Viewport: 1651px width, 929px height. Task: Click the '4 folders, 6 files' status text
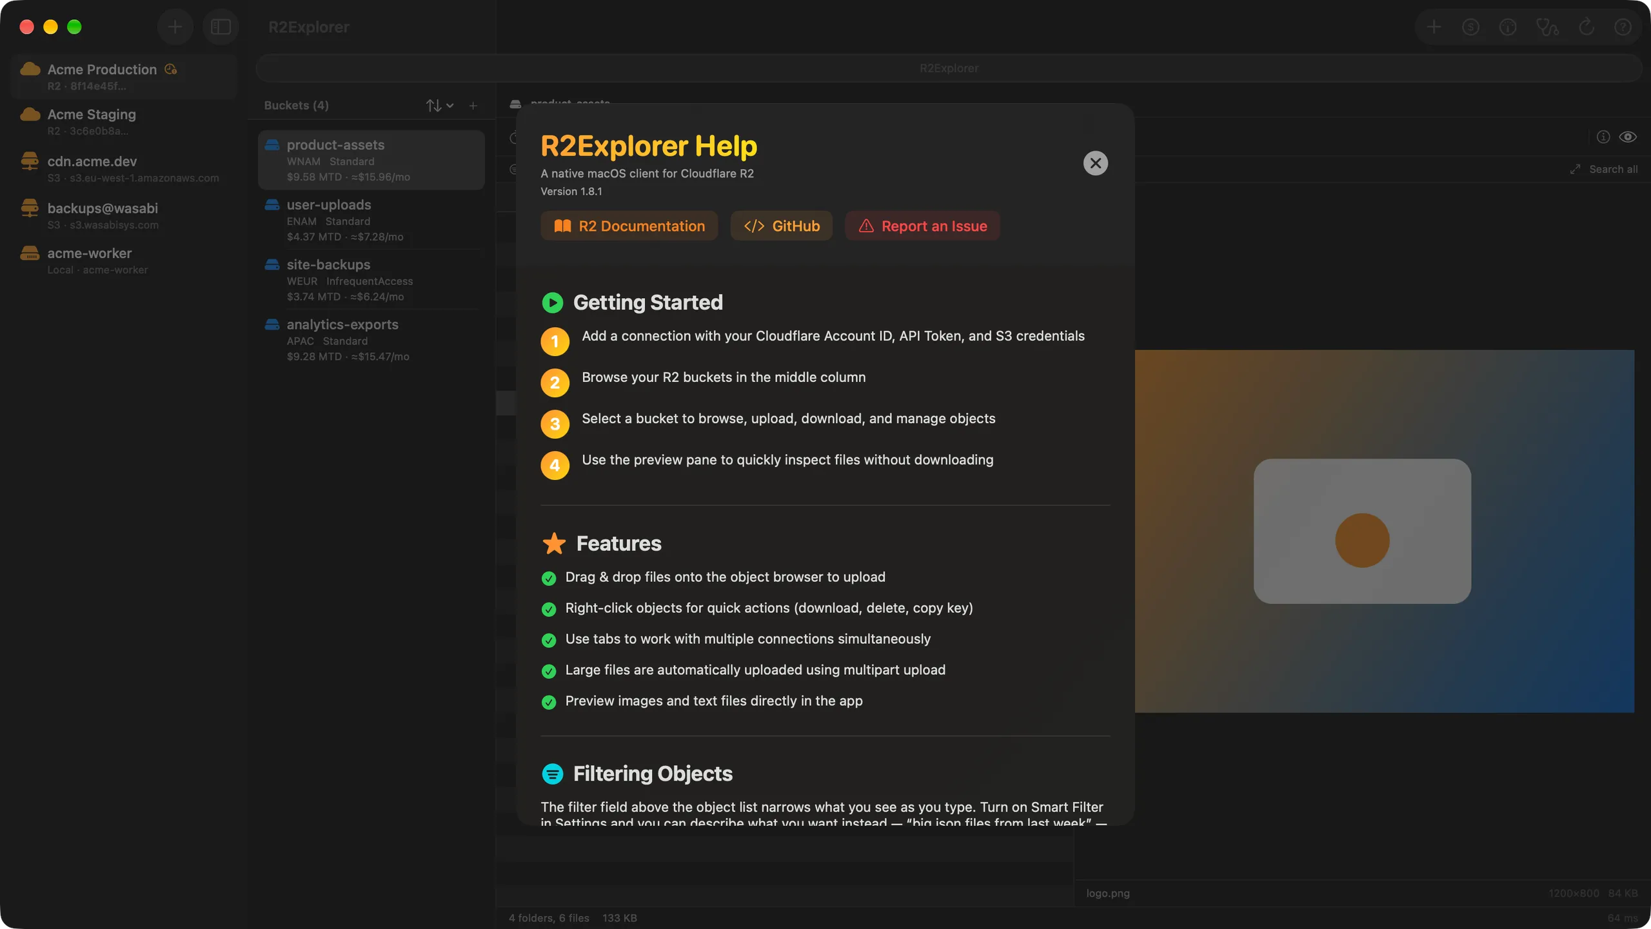(549, 917)
